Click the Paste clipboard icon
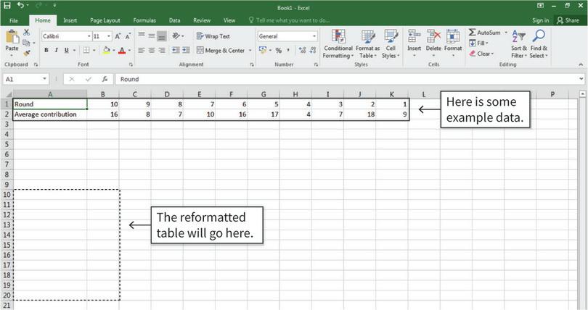The image size is (588, 310). 12,38
